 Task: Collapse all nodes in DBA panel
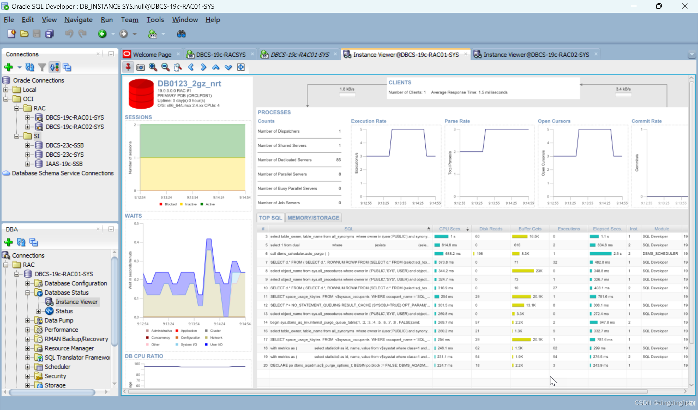(33, 242)
